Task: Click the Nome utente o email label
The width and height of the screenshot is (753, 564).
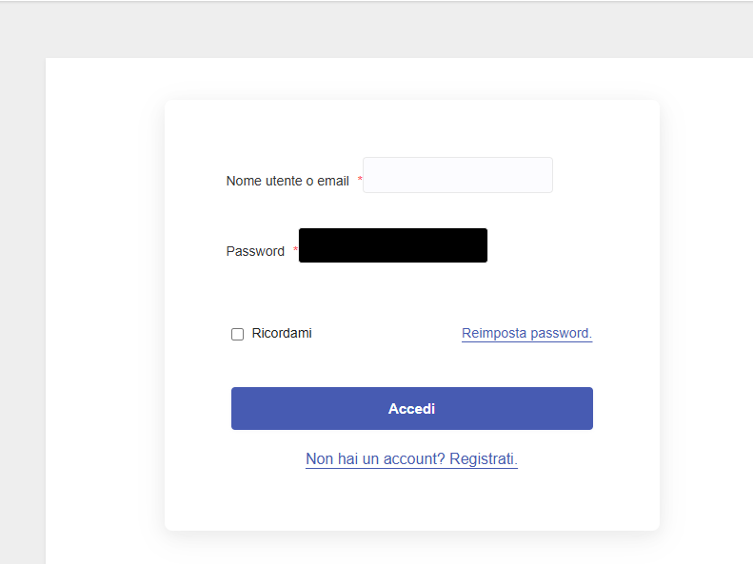Action: click(287, 181)
